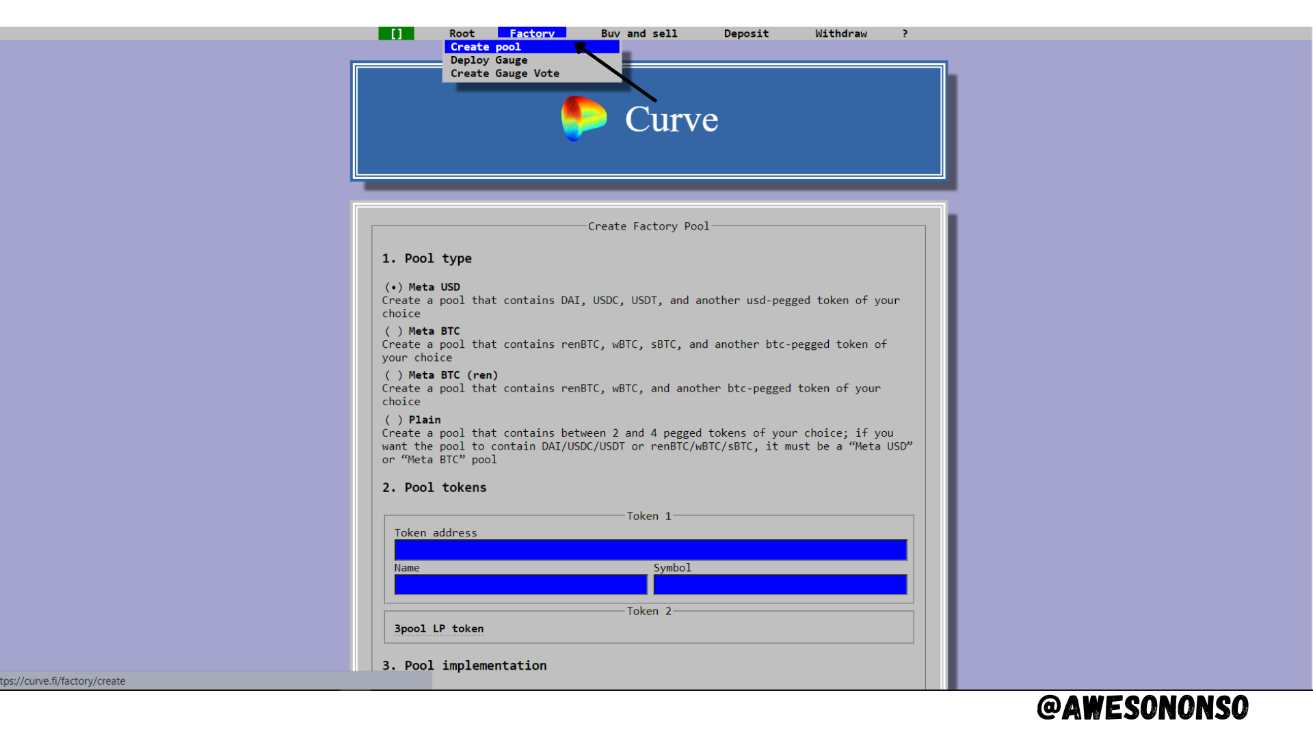Image resolution: width=1313 pixels, height=738 pixels.
Task: Click the '3. Pool implementation' heading
Action: tap(464, 666)
